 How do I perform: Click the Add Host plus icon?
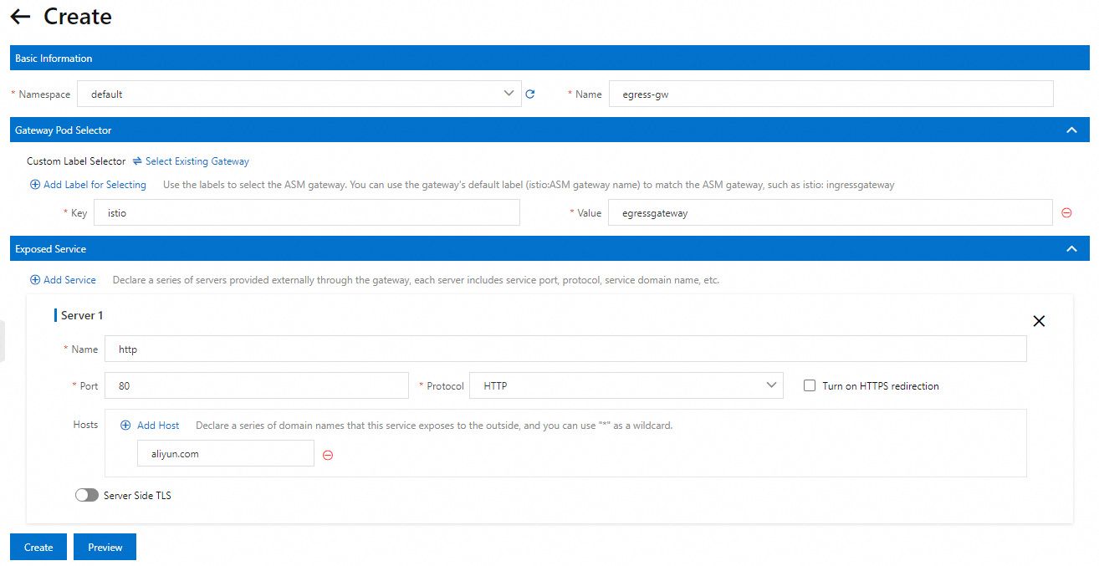[125, 426]
